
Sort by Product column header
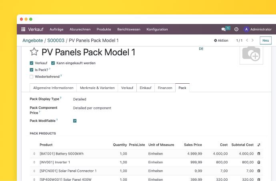click(46, 145)
